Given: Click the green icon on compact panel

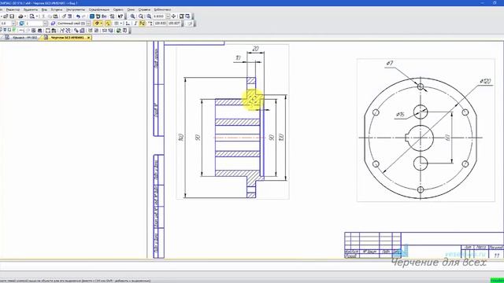Looking at the screenshot, I should click(14, 30).
